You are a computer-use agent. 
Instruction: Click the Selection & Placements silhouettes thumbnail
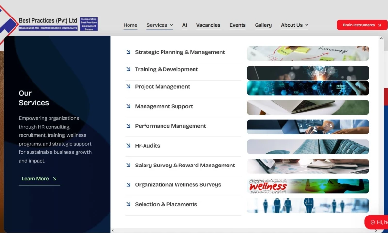click(x=308, y=205)
